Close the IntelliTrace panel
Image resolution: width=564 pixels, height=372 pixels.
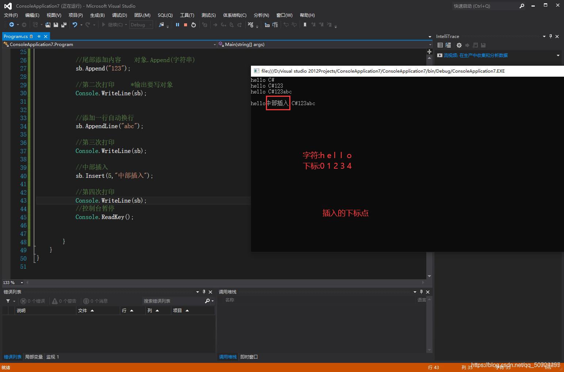(557, 37)
